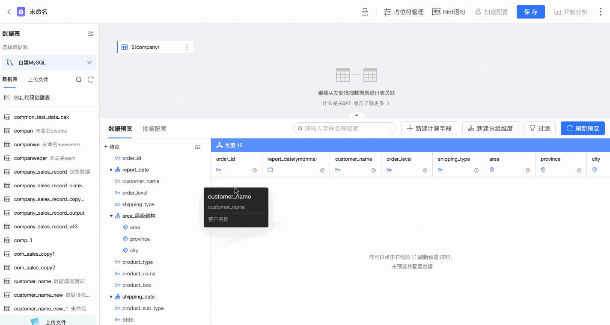Open the 什么是关联？点击了解更多 link
This screenshot has width=610, height=325.
[x=356, y=103]
